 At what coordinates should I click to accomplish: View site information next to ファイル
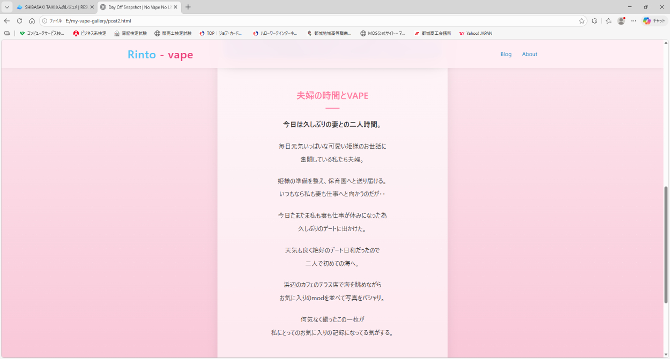45,21
